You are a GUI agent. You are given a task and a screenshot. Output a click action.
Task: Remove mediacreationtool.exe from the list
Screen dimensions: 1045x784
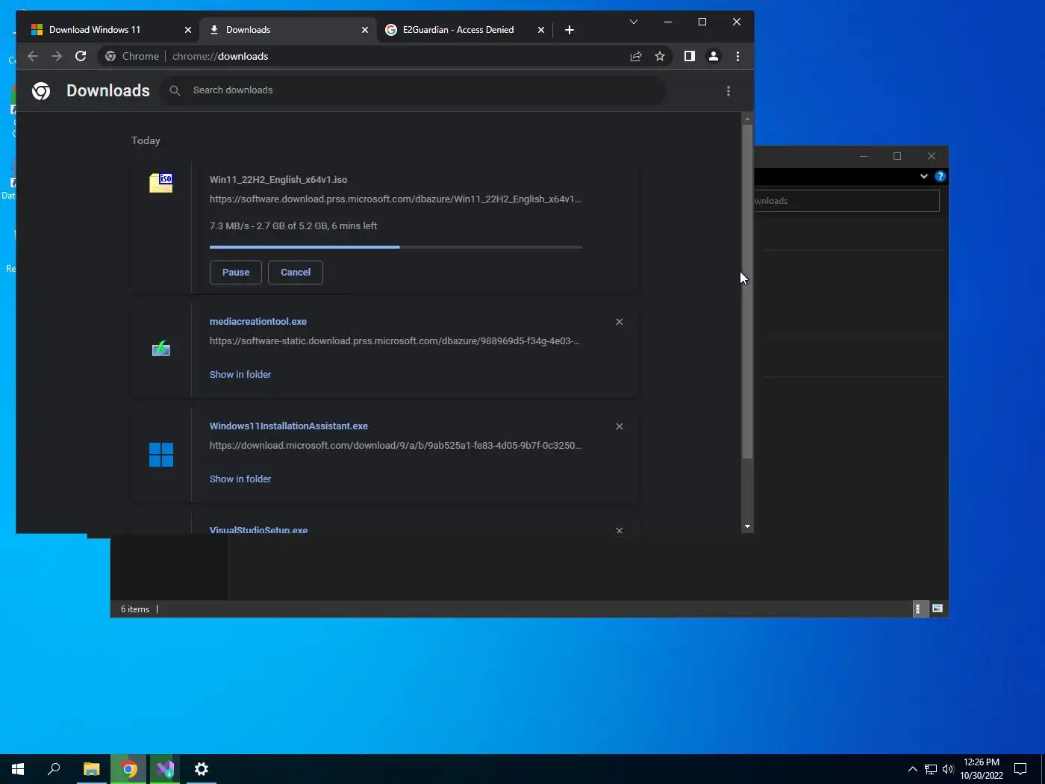coord(620,322)
